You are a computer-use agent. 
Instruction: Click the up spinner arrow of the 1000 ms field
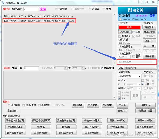click(x=83, y=67)
